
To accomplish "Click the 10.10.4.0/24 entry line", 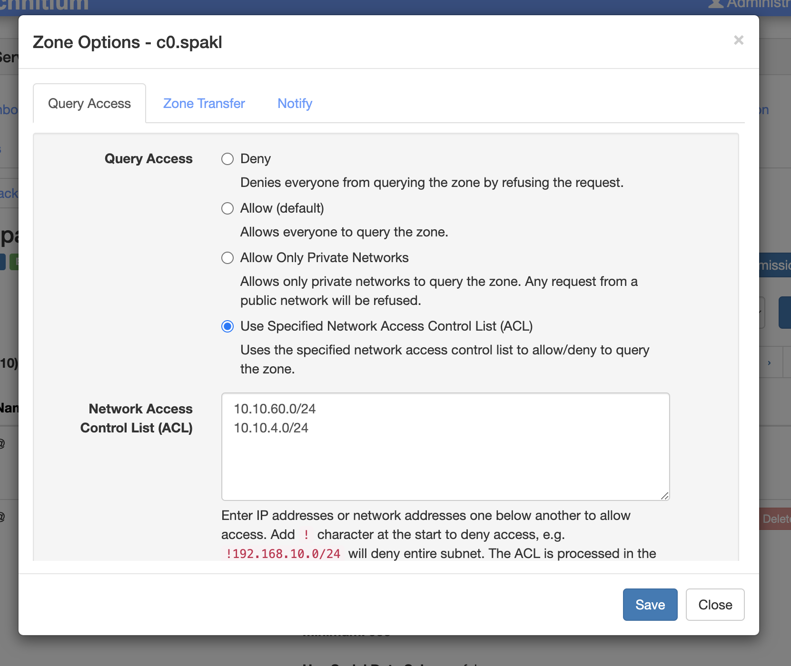I will [271, 428].
